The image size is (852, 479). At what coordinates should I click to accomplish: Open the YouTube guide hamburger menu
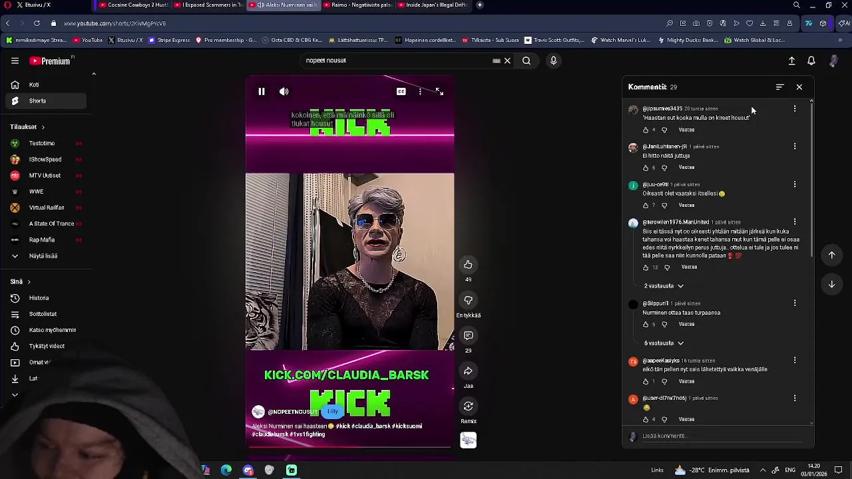tap(15, 61)
